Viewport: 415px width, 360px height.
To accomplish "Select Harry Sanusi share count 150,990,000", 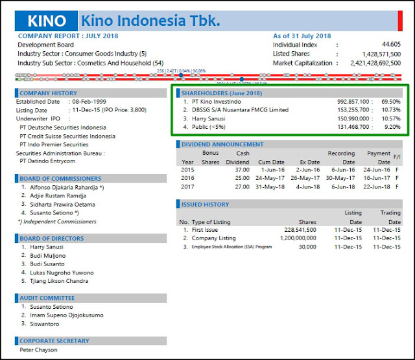I will coord(353,118).
